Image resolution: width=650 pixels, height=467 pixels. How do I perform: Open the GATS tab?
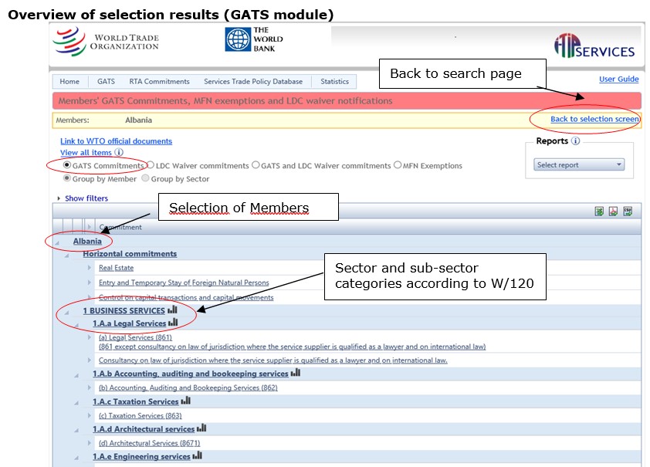click(x=106, y=82)
